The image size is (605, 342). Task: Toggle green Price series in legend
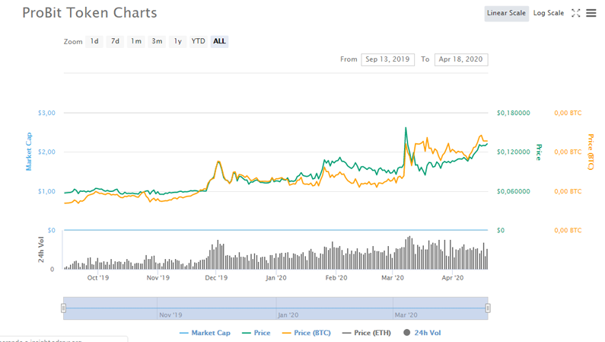[256, 333]
